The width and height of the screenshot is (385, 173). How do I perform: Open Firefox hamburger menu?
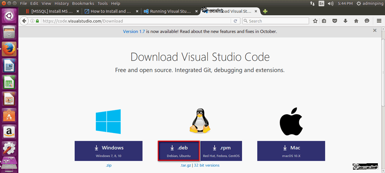tap(379, 21)
